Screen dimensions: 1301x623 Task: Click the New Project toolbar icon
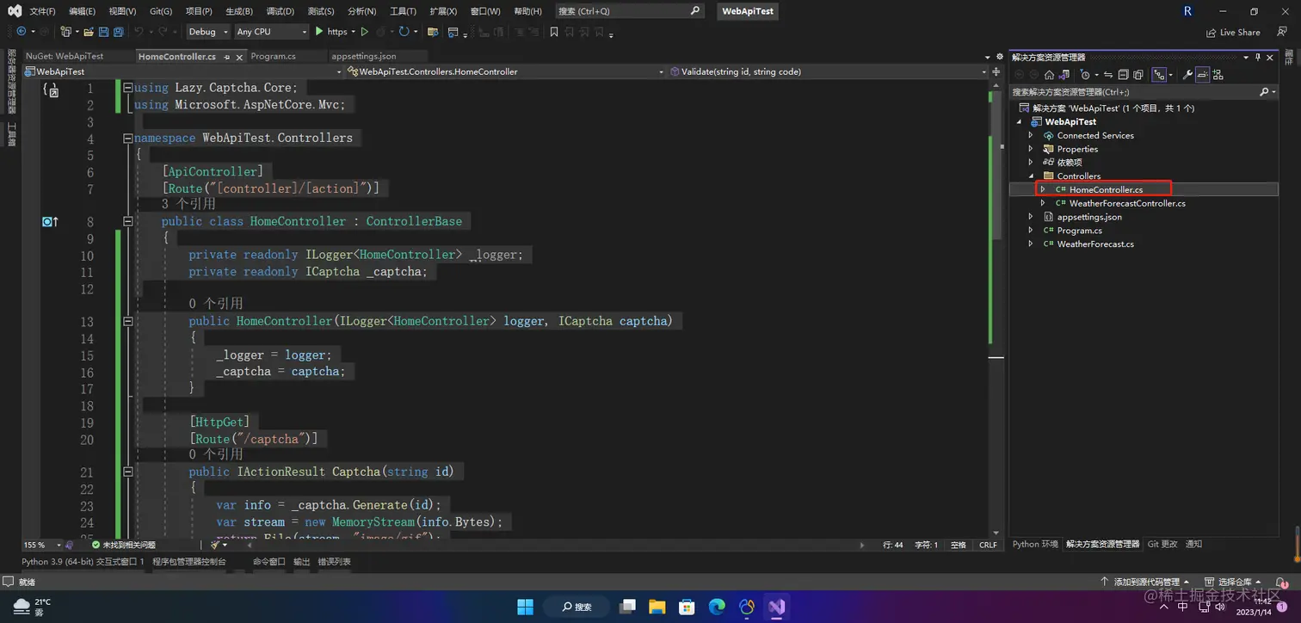coord(65,32)
